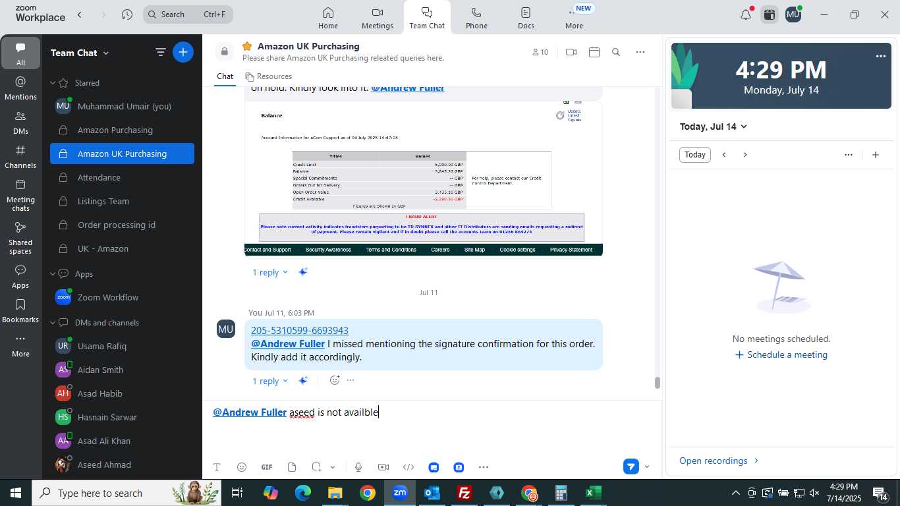Open the Team Chat filter icon

(x=160, y=52)
